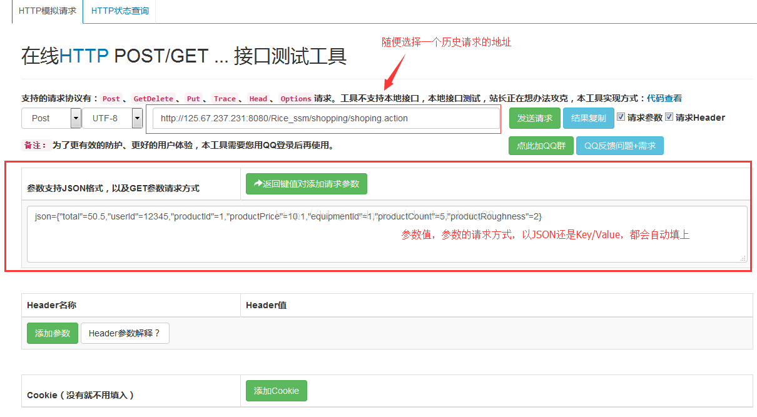
Task: Click the 点此加QQ群 button
Action: click(x=541, y=146)
